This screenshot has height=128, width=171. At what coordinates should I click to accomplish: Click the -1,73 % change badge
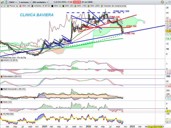coord(77,2)
